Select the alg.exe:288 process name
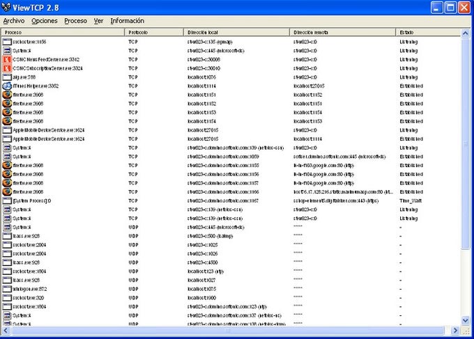Image resolution: width=474 pixels, height=339 pixels. [24, 77]
